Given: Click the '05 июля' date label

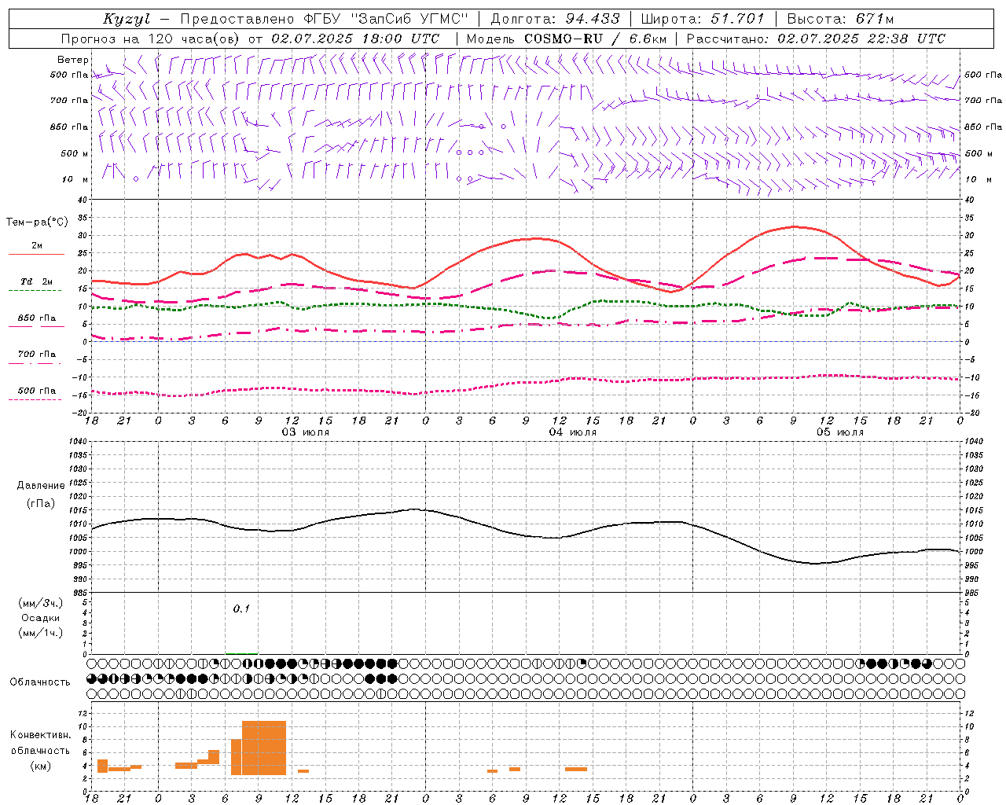Looking at the screenshot, I should 840,432.
